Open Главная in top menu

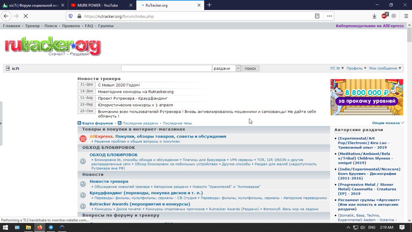pos(12,26)
